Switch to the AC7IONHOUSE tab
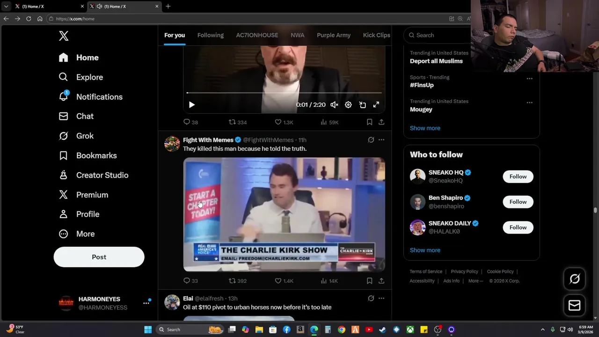599x337 pixels. pyautogui.click(x=257, y=35)
